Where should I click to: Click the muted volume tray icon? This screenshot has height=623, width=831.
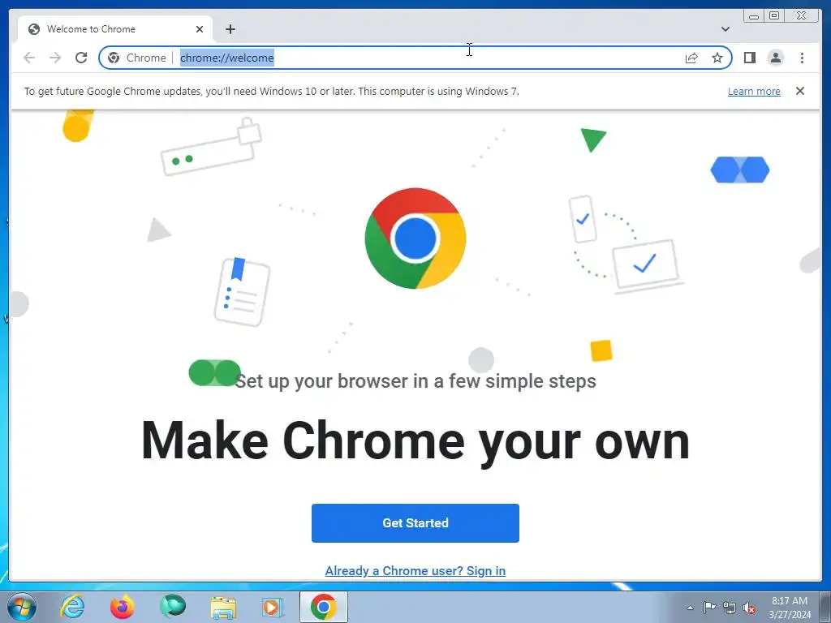click(749, 608)
